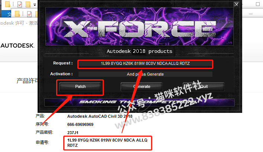Click the Patch button
This screenshot has width=263, height=152.
80,86
